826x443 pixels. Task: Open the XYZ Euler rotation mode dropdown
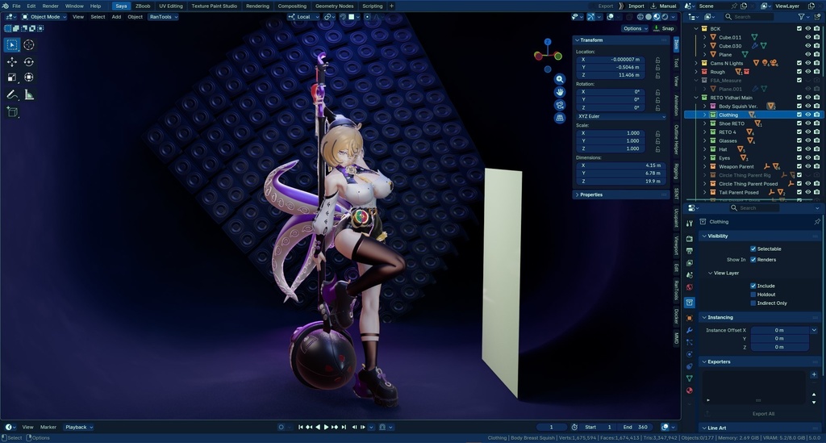pyautogui.click(x=621, y=116)
